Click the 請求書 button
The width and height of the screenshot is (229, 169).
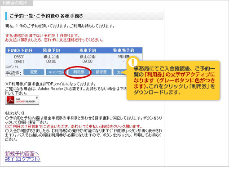[101, 72]
